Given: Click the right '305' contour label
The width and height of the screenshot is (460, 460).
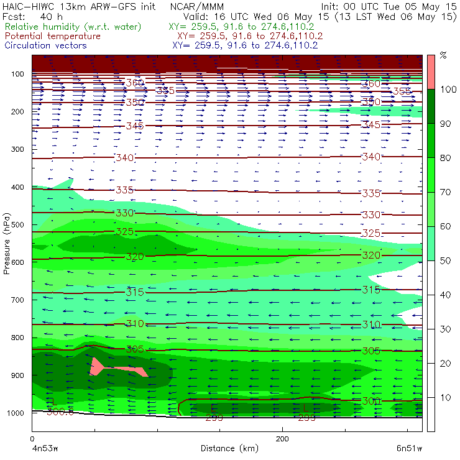Looking at the screenshot, I should (371, 351).
